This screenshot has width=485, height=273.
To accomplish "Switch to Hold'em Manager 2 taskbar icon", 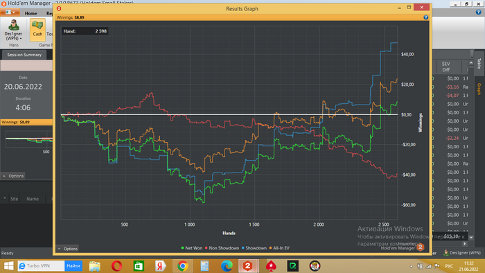I will coord(248,266).
